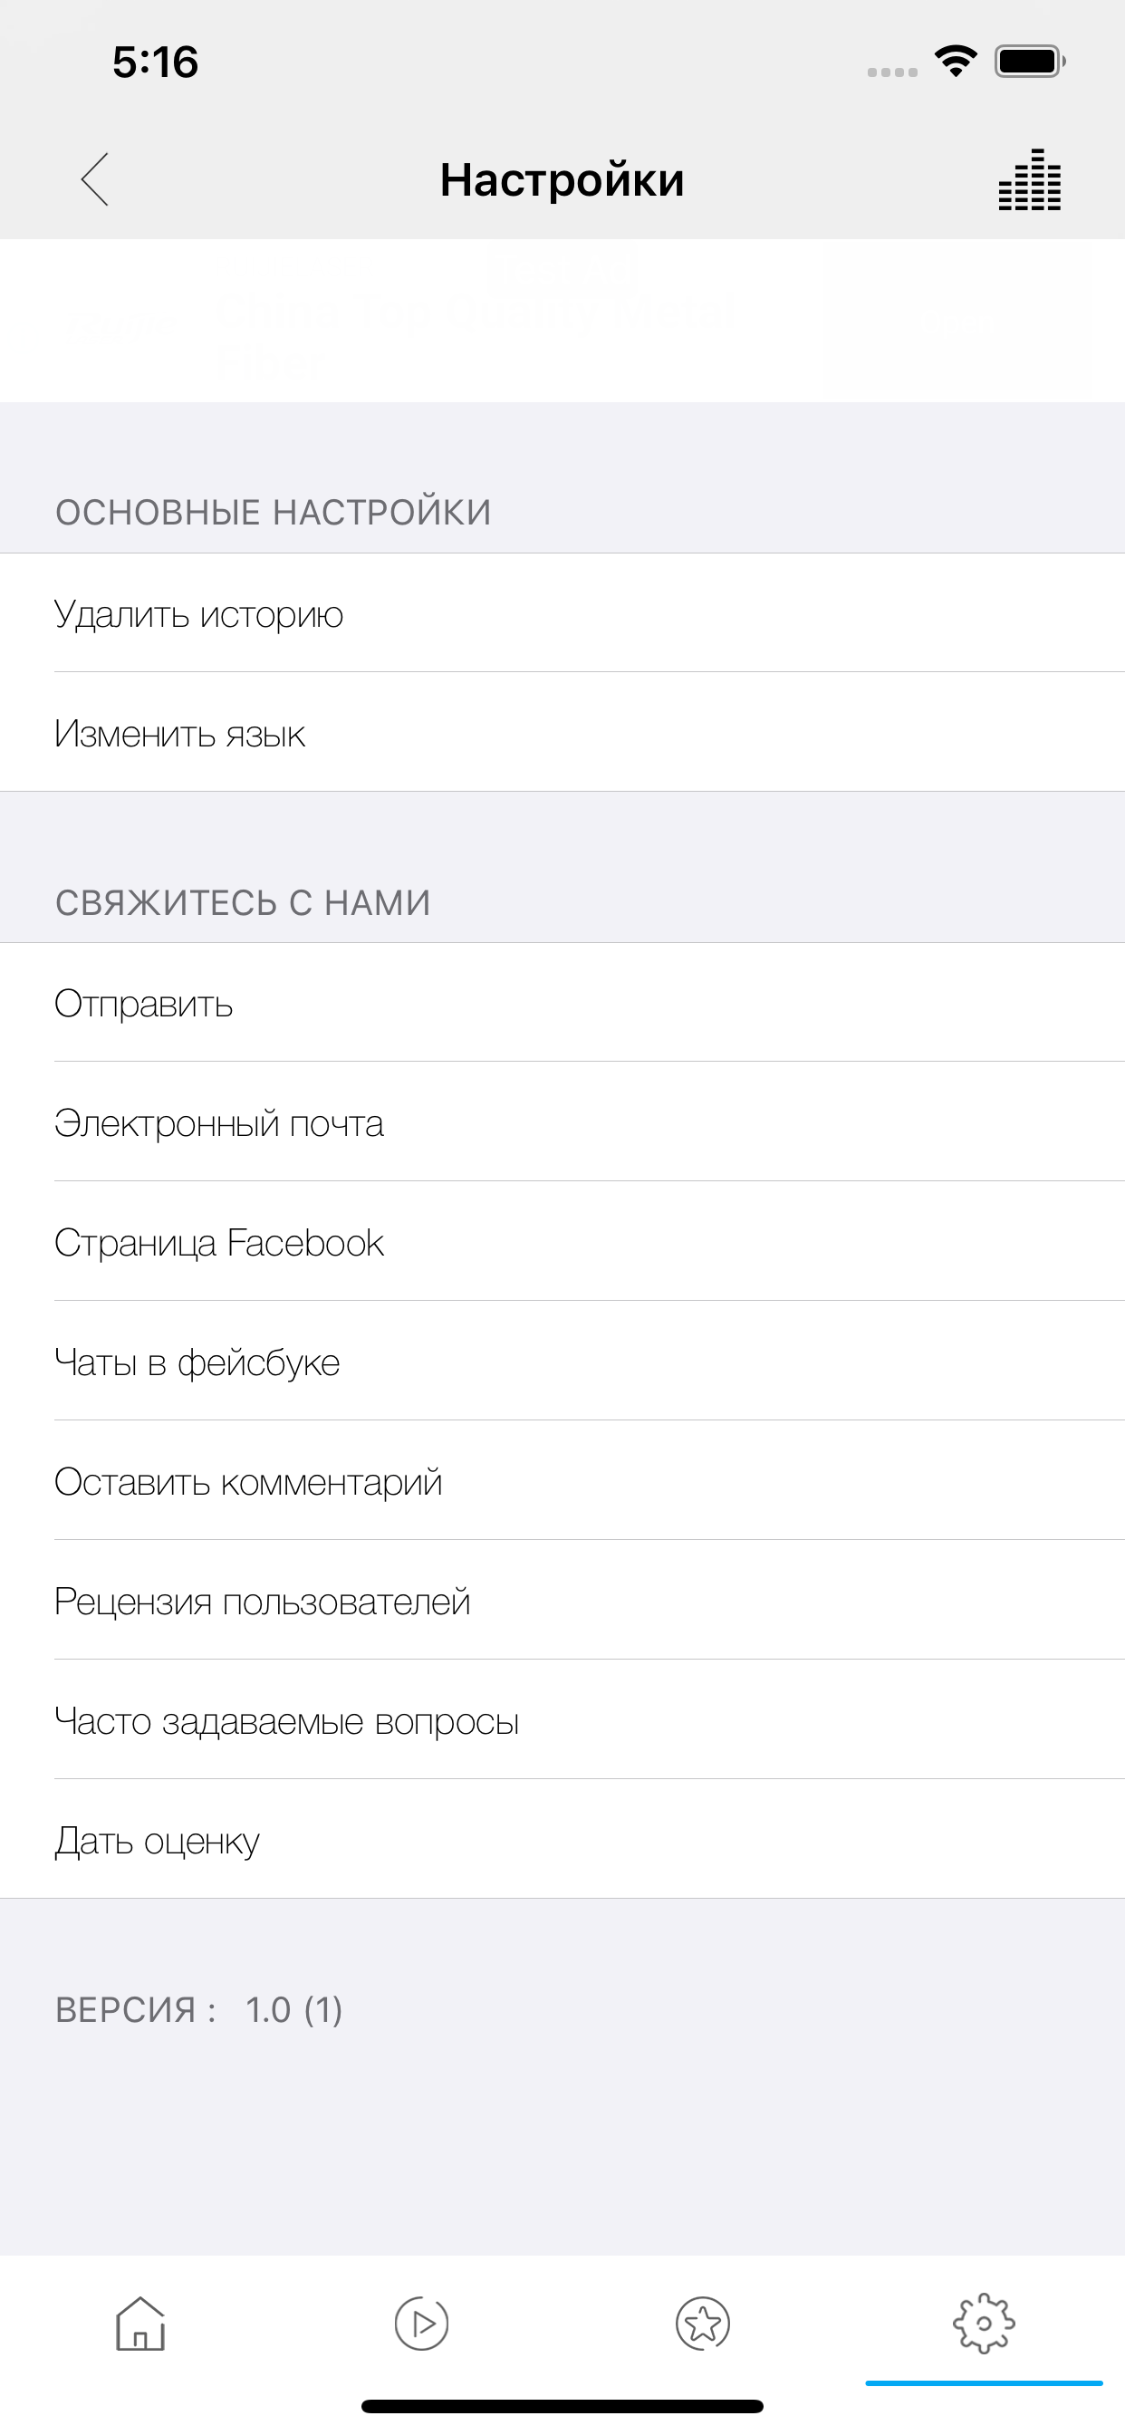
Task: Open the Play tab icon
Action: click(x=421, y=2324)
